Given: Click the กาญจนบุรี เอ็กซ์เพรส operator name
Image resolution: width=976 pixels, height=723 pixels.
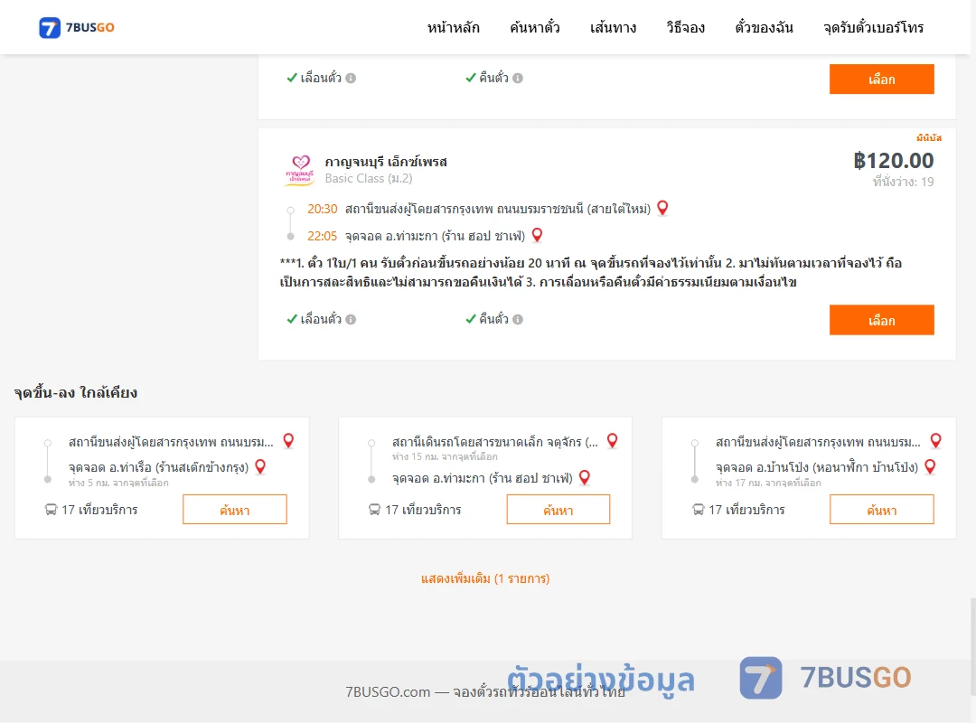Looking at the screenshot, I should 386,161.
